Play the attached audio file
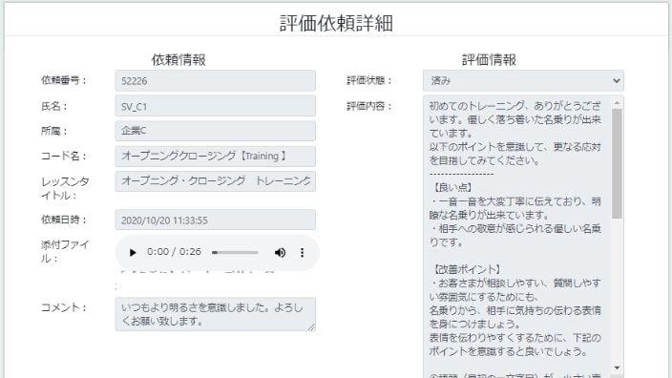This screenshot has height=378, width=672. pyautogui.click(x=133, y=252)
